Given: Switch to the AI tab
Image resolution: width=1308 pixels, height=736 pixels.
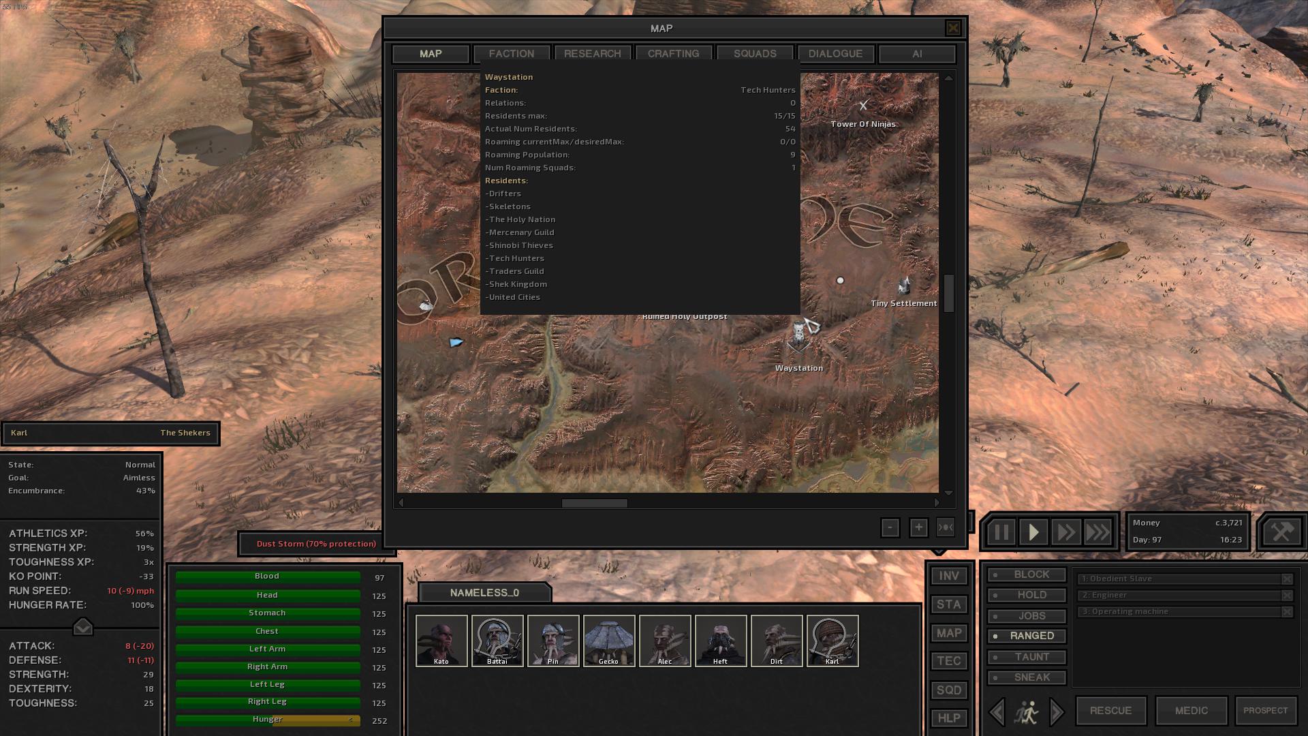Looking at the screenshot, I should pos(917,54).
